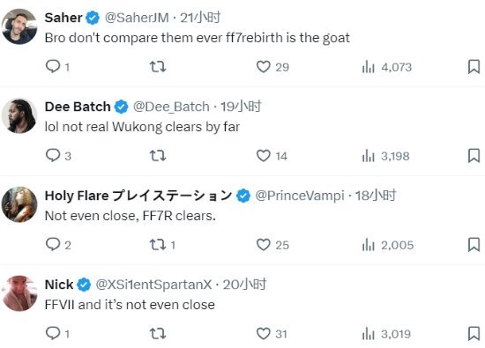This screenshot has width=485, height=348.
Task: Click Dee Batch display name
Action: (x=78, y=107)
